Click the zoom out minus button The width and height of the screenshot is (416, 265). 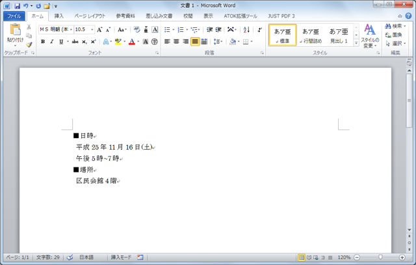tap(357, 257)
